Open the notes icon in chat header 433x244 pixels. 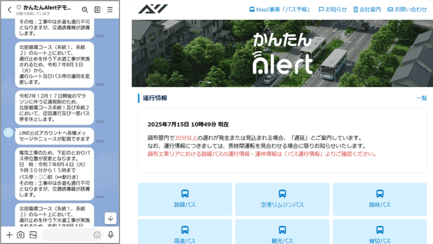pos(98,10)
